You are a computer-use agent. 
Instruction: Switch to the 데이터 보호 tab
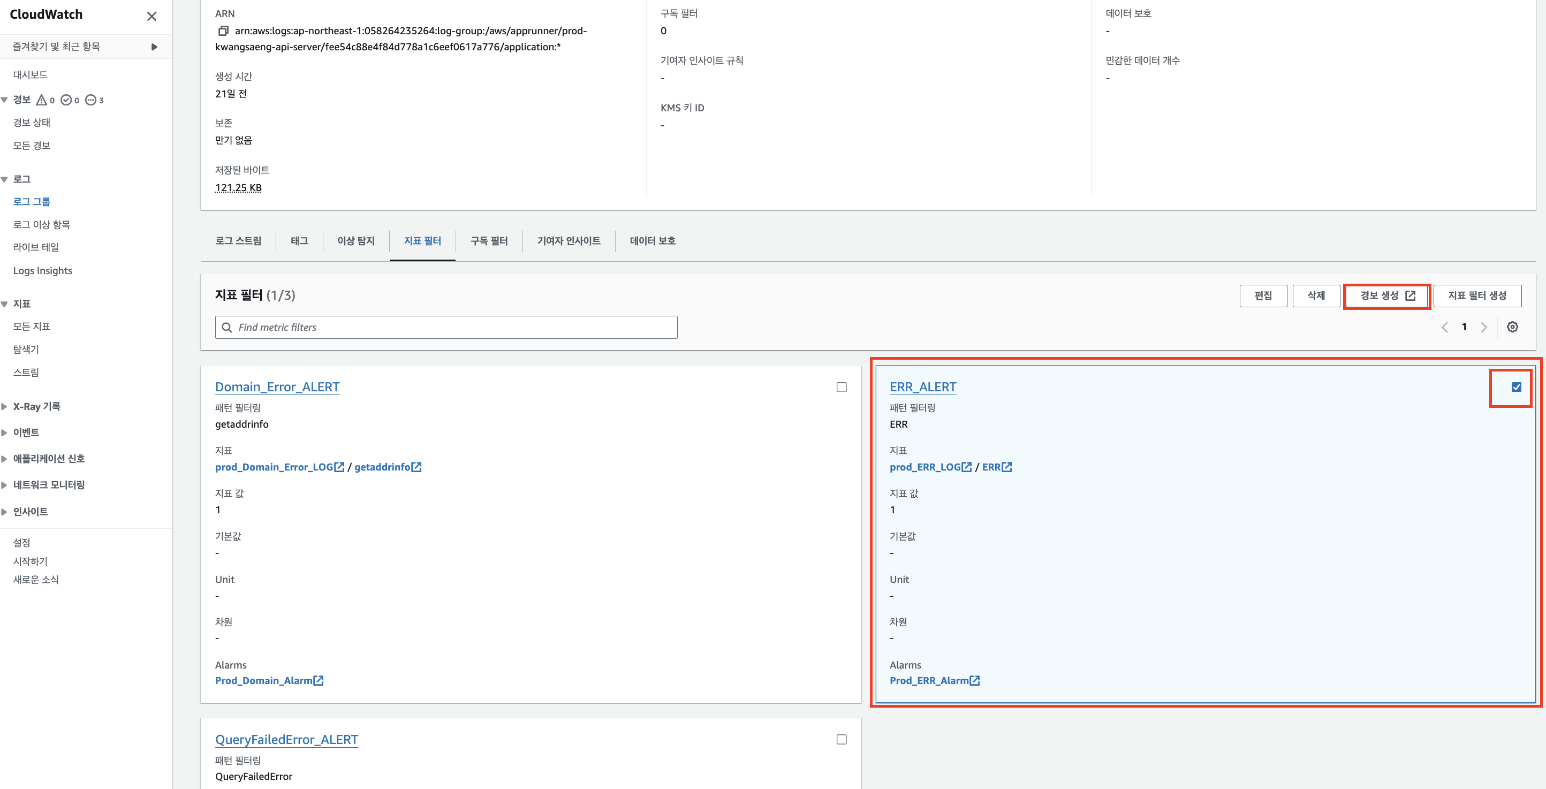[653, 240]
